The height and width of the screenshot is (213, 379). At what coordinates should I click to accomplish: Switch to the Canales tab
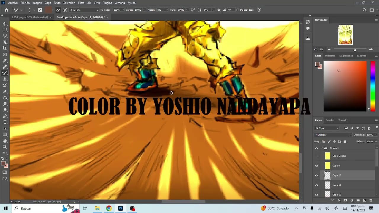pos(330,120)
